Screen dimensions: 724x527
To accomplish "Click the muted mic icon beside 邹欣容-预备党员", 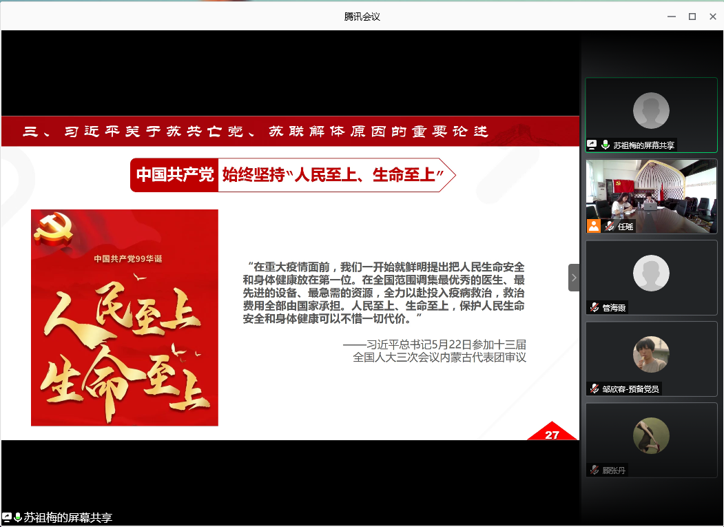I will coord(594,389).
